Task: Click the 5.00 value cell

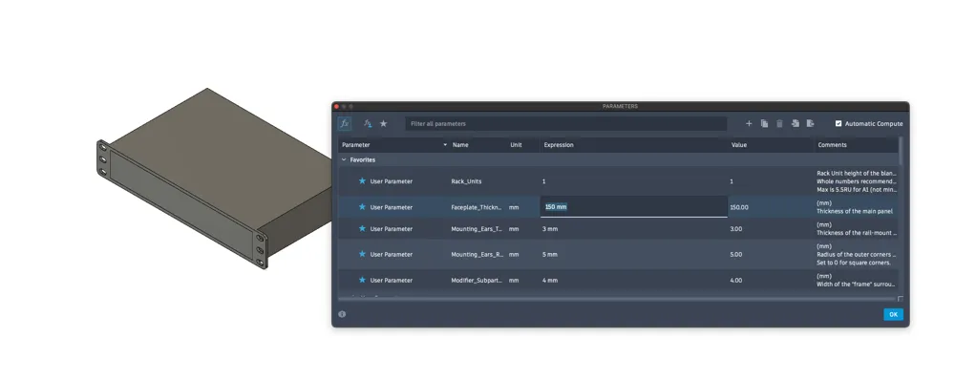Action: (735, 255)
